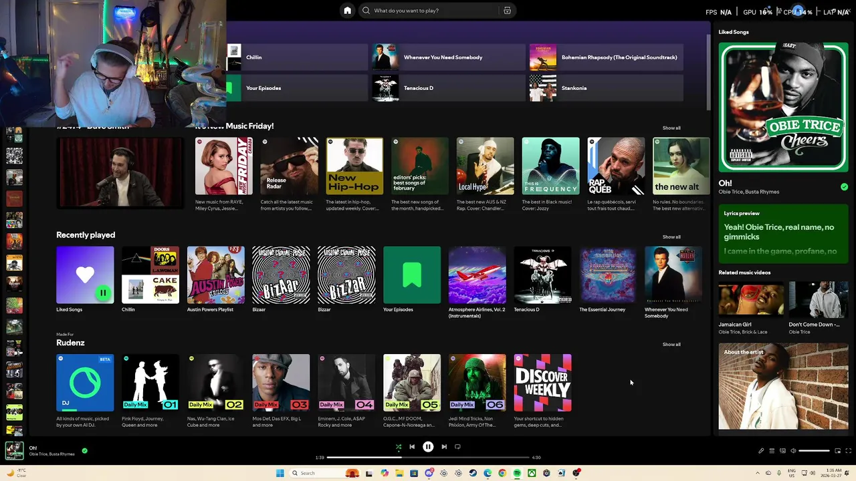Open the Chillin shortcut tile

pyautogui.click(x=297, y=57)
